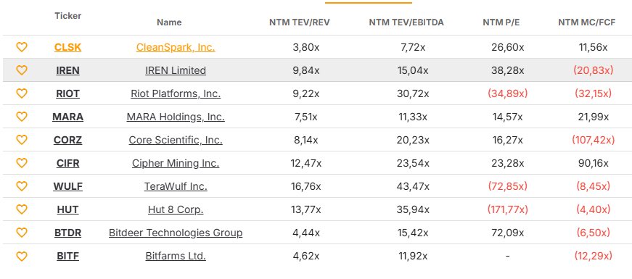
Task: Favorite BTDR with heart icon
Action: pyautogui.click(x=21, y=233)
